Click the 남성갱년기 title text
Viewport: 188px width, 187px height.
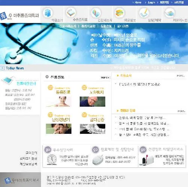tap(61, 120)
